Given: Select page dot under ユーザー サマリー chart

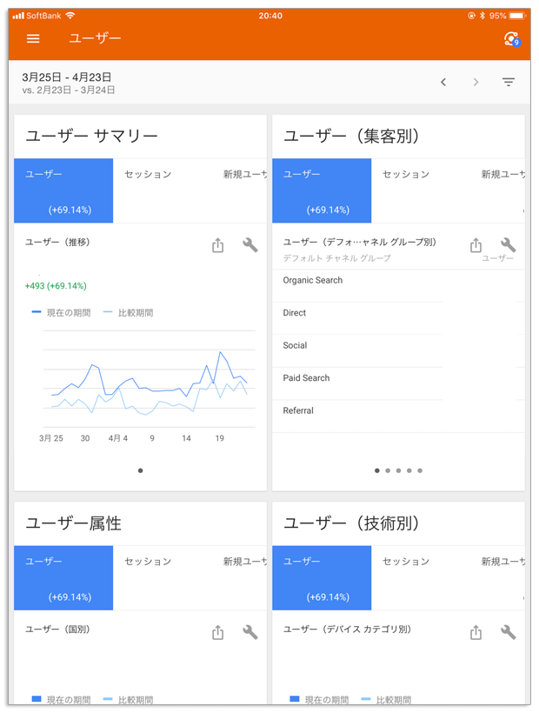Looking at the screenshot, I should [141, 470].
